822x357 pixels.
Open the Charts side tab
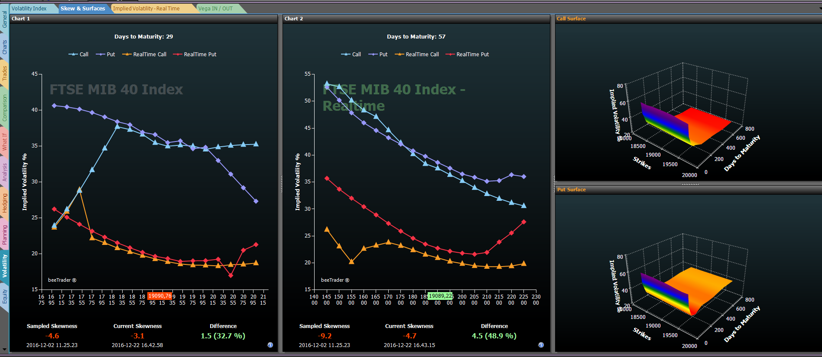(x=4, y=47)
